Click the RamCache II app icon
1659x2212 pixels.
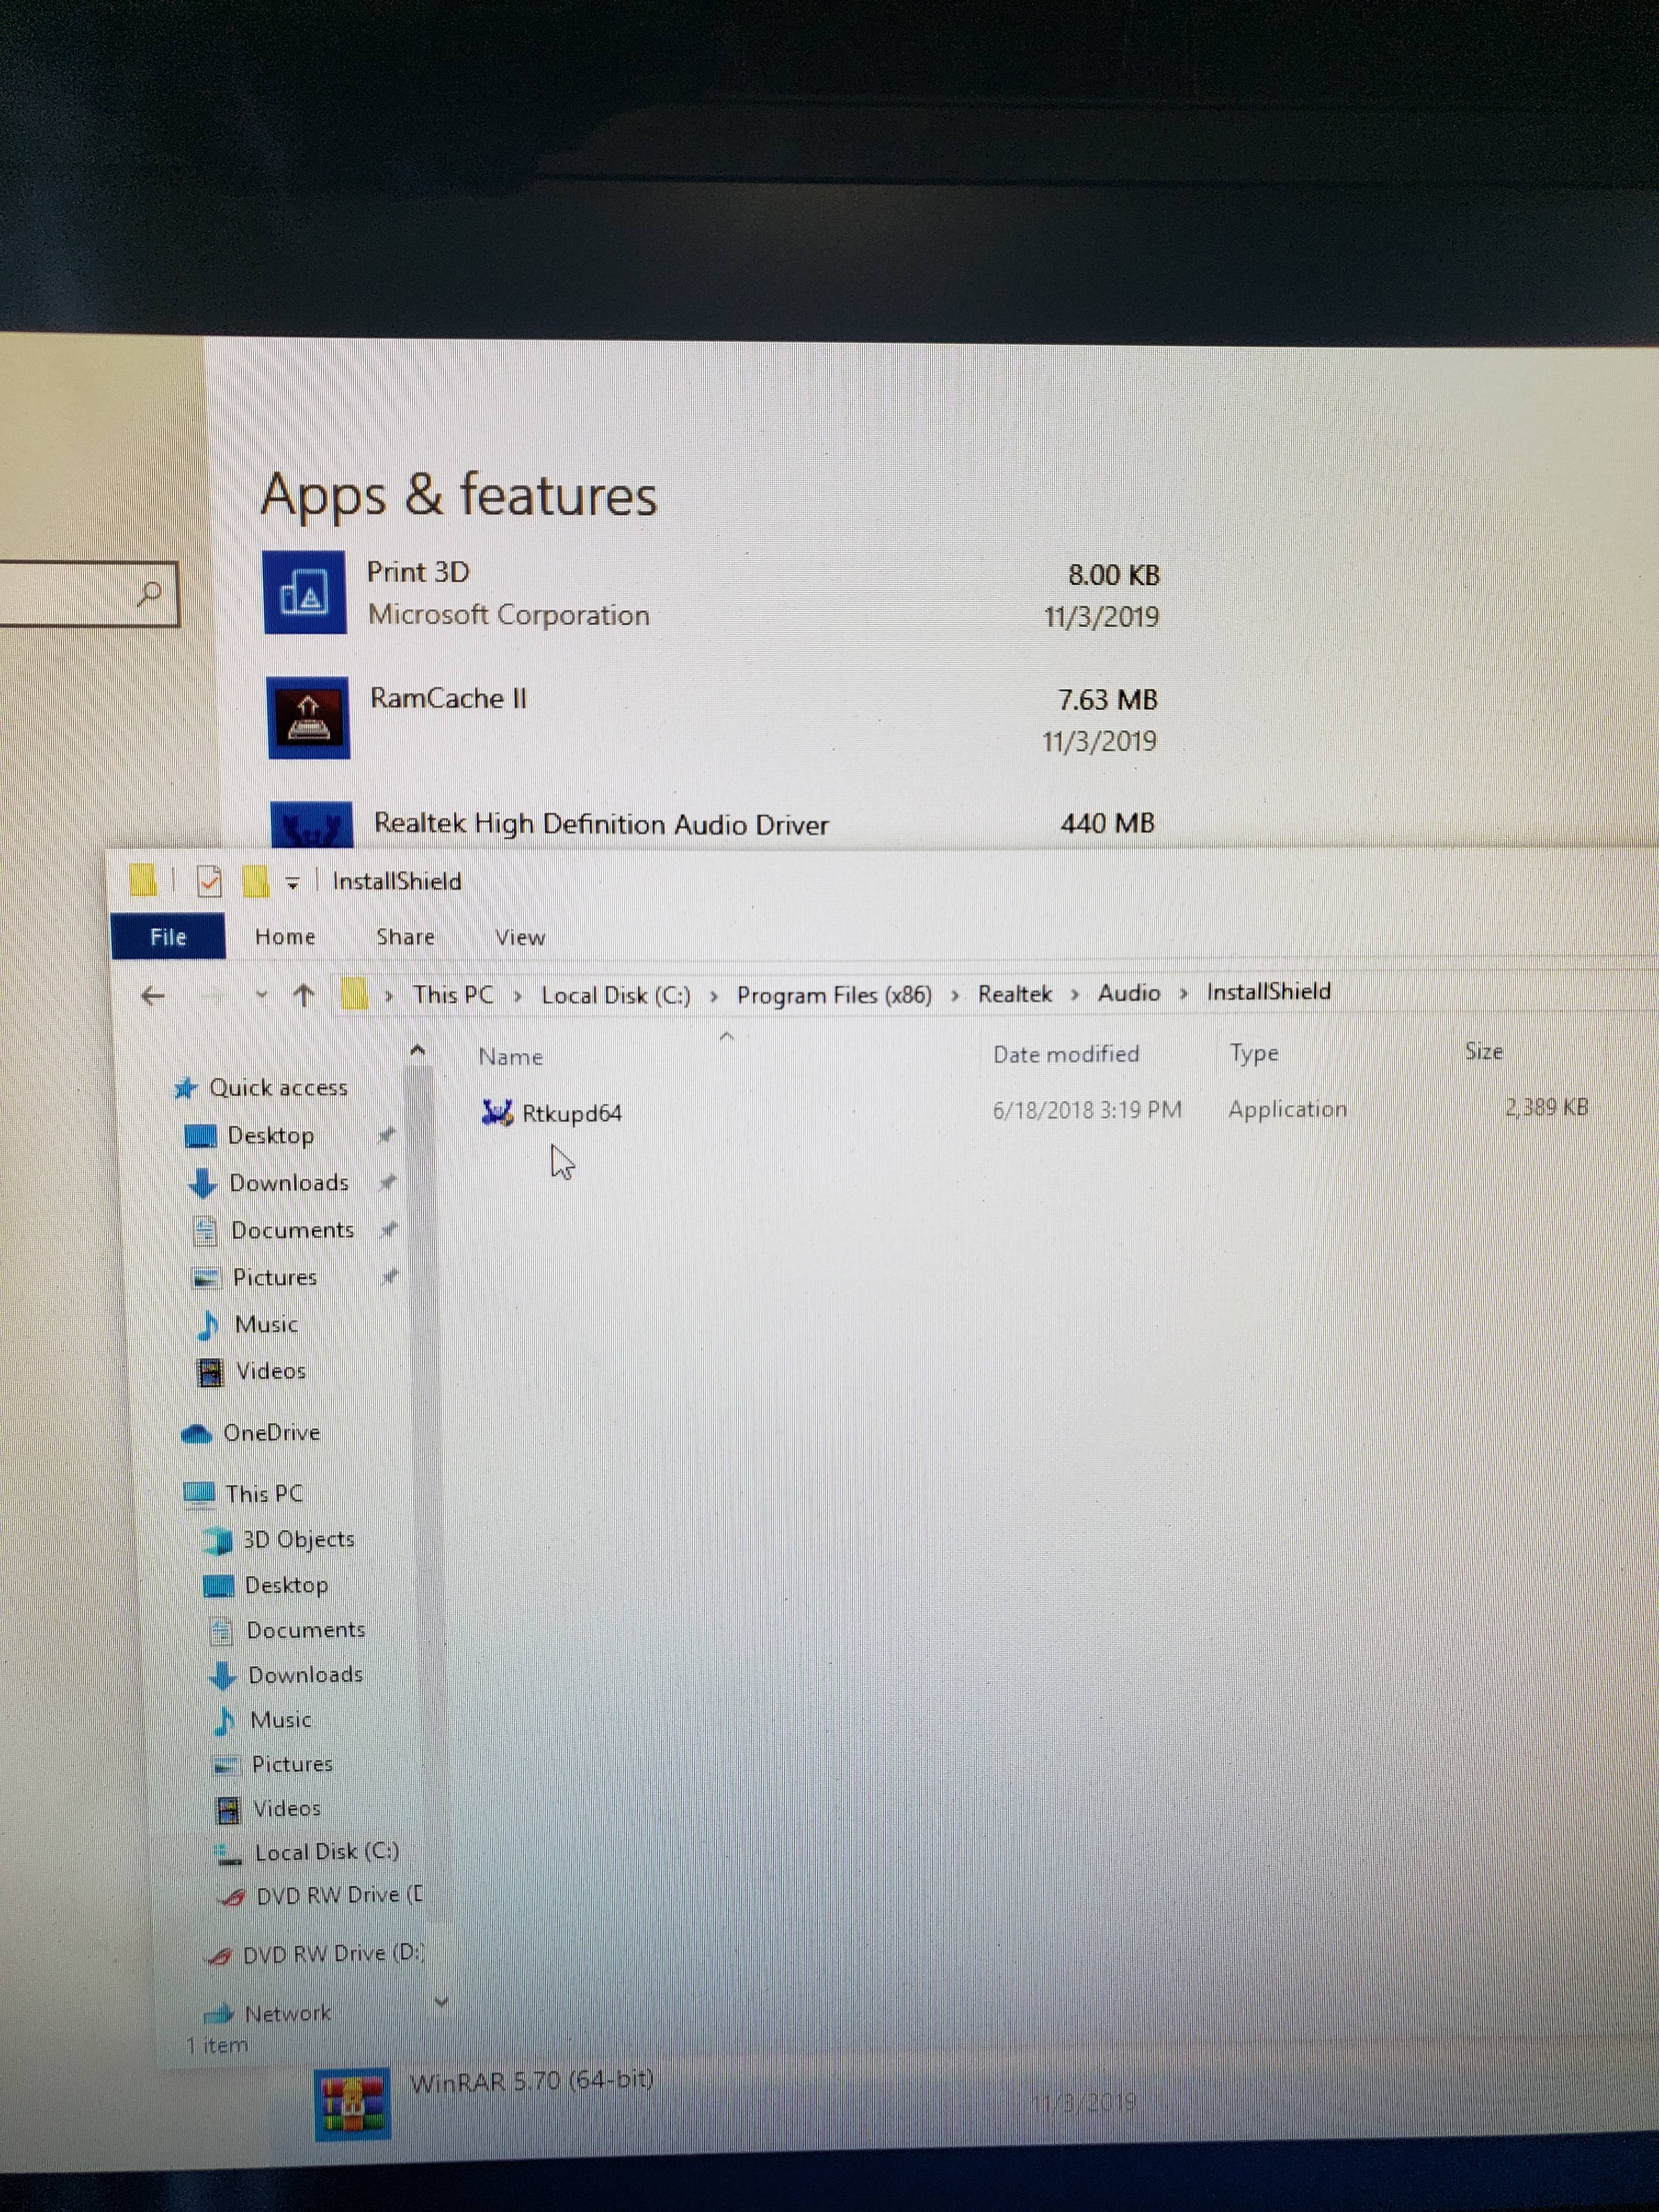tap(308, 718)
